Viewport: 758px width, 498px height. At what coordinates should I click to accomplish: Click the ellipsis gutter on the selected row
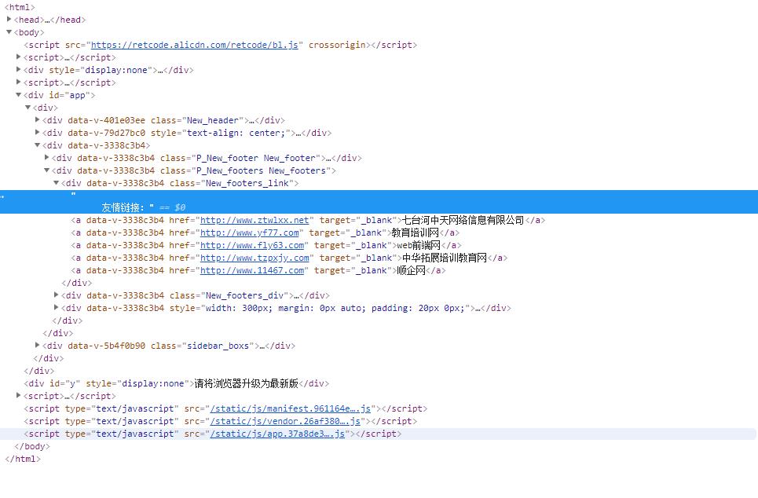click(2, 196)
